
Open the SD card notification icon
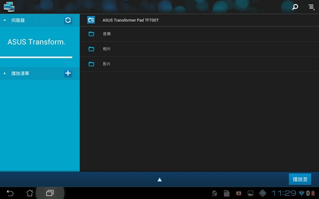pyautogui.click(x=226, y=194)
